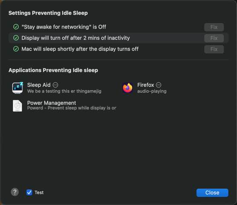
Task: Click green checkmark beside Display will turn off
Action: tap(16, 38)
